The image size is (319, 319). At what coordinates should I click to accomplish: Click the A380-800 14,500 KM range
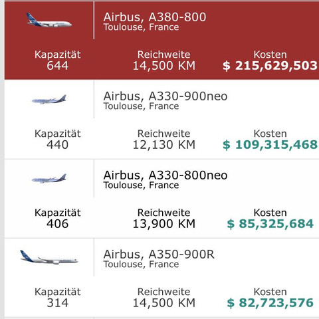[x=164, y=66]
